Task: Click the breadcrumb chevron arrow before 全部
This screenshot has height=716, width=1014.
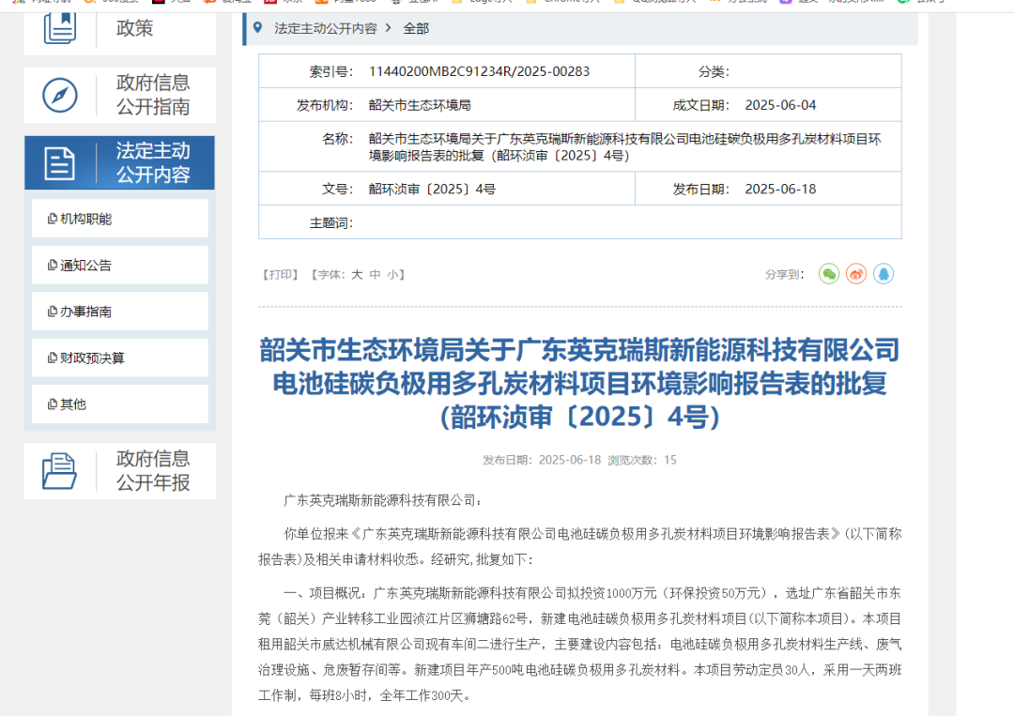Action: [x=389, y=28]
